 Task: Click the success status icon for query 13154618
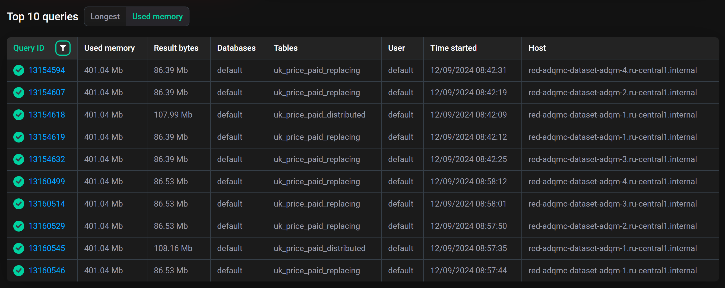click(x=18, y=115)
